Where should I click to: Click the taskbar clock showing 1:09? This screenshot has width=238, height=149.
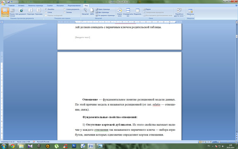(x=230, y=146)
